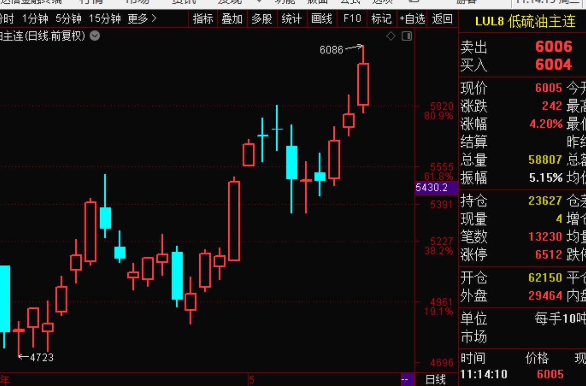Open the 统计 statistics tool

click(x=292, y=19)
